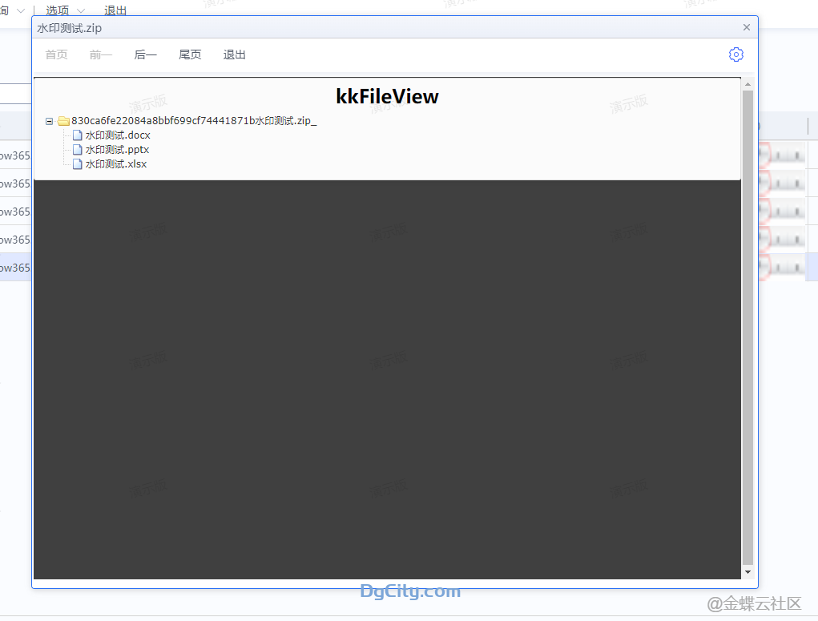Screen dimensions: 818x621
Task: Go to next file with 后一
Action: click(146, 54)
